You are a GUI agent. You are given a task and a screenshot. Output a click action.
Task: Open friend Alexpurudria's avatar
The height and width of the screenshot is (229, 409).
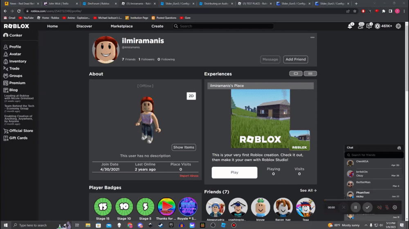click(216, 207)
